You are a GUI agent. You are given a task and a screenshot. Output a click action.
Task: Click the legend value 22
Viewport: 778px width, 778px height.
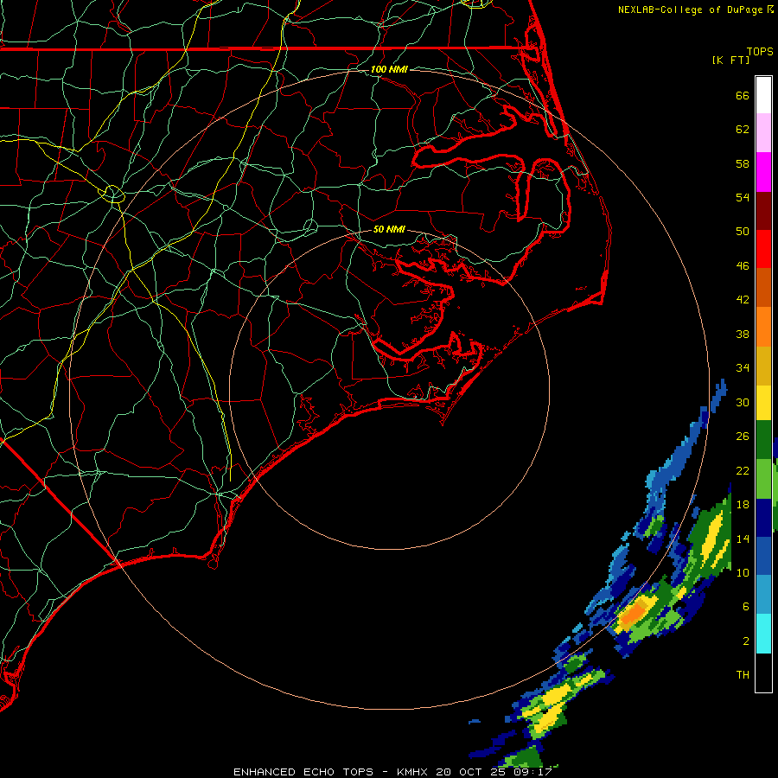pos(743,470)
